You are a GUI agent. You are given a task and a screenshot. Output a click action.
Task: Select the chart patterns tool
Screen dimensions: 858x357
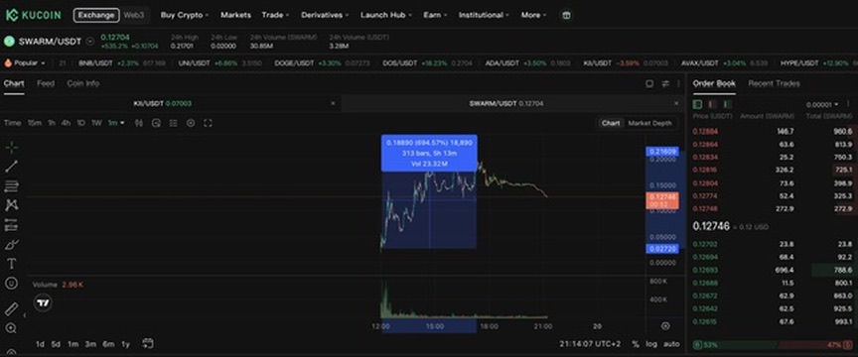tap(12, 205)
